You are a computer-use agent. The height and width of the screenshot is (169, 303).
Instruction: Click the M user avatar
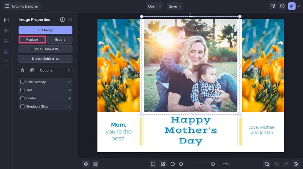[292, 6]
